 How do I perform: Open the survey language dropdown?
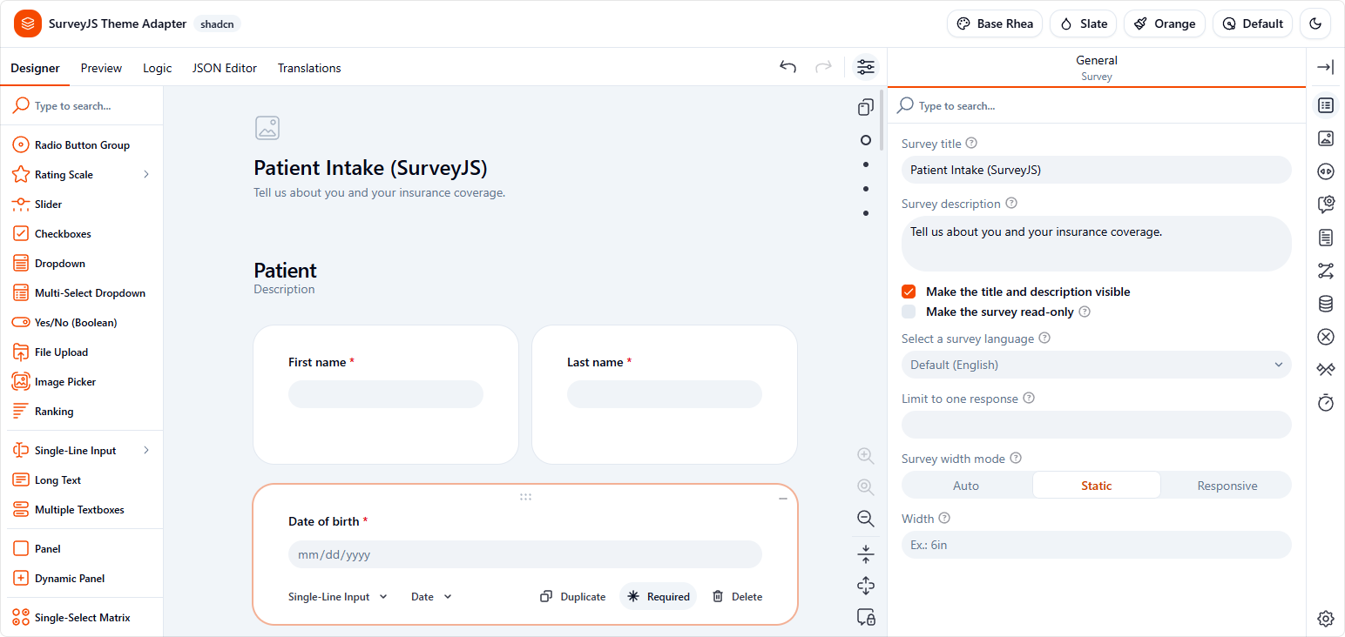pos(1096,365)
